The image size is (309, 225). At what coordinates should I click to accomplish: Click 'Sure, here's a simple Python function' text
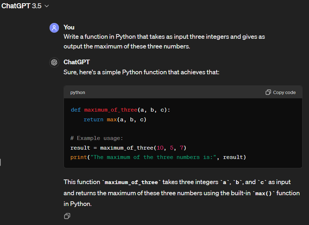(x=141, y=72)
